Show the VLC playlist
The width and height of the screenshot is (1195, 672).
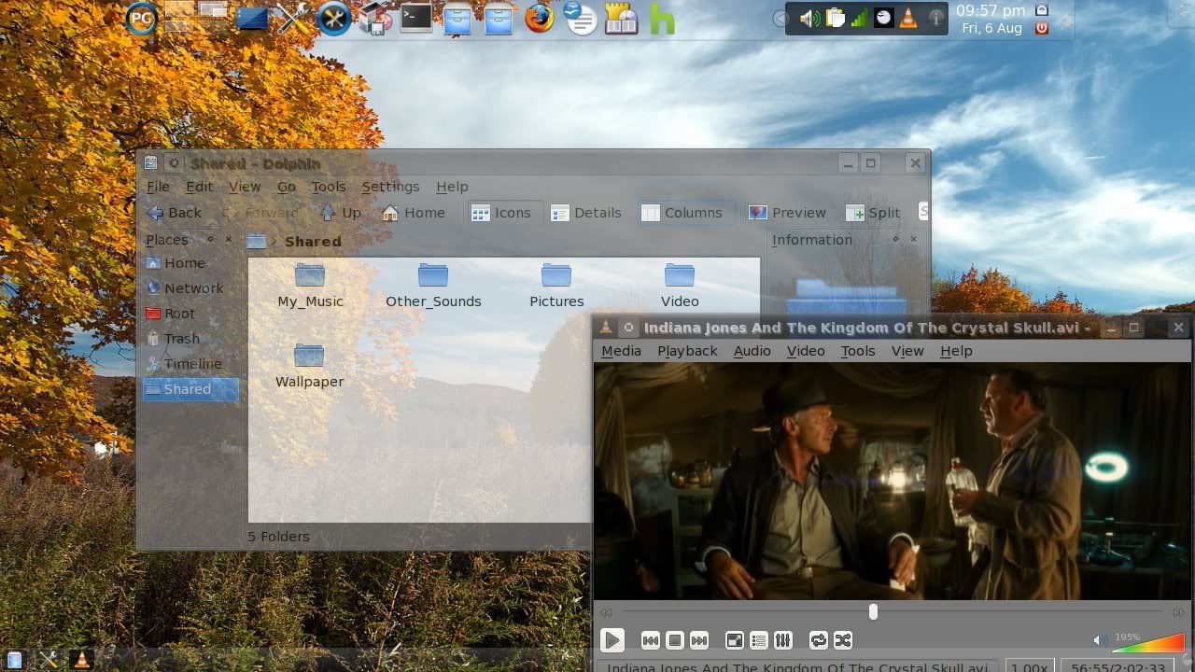pos(759,640)
